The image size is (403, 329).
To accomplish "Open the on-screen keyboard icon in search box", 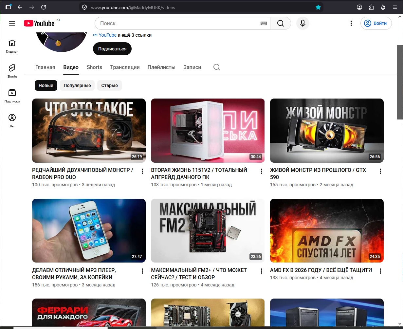I will tap(264, 23).
